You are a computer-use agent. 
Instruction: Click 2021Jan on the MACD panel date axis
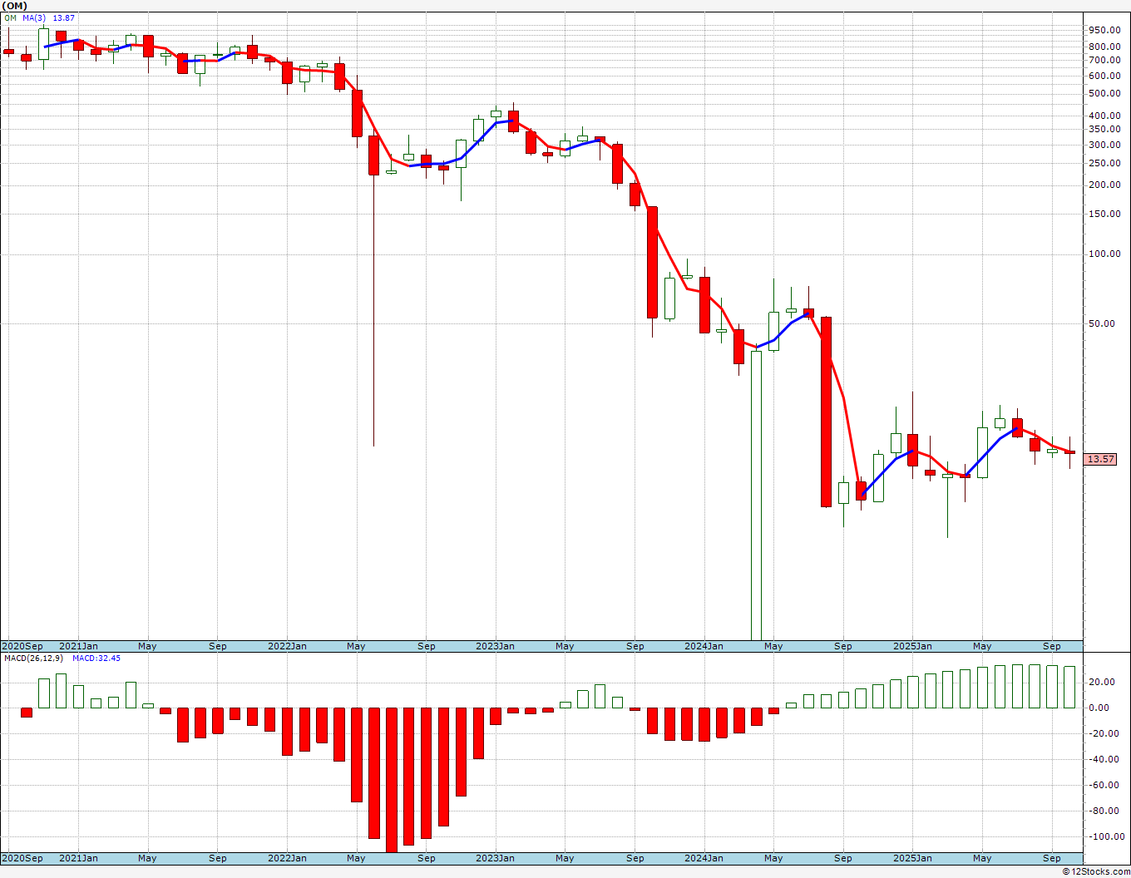pos(78,858)
